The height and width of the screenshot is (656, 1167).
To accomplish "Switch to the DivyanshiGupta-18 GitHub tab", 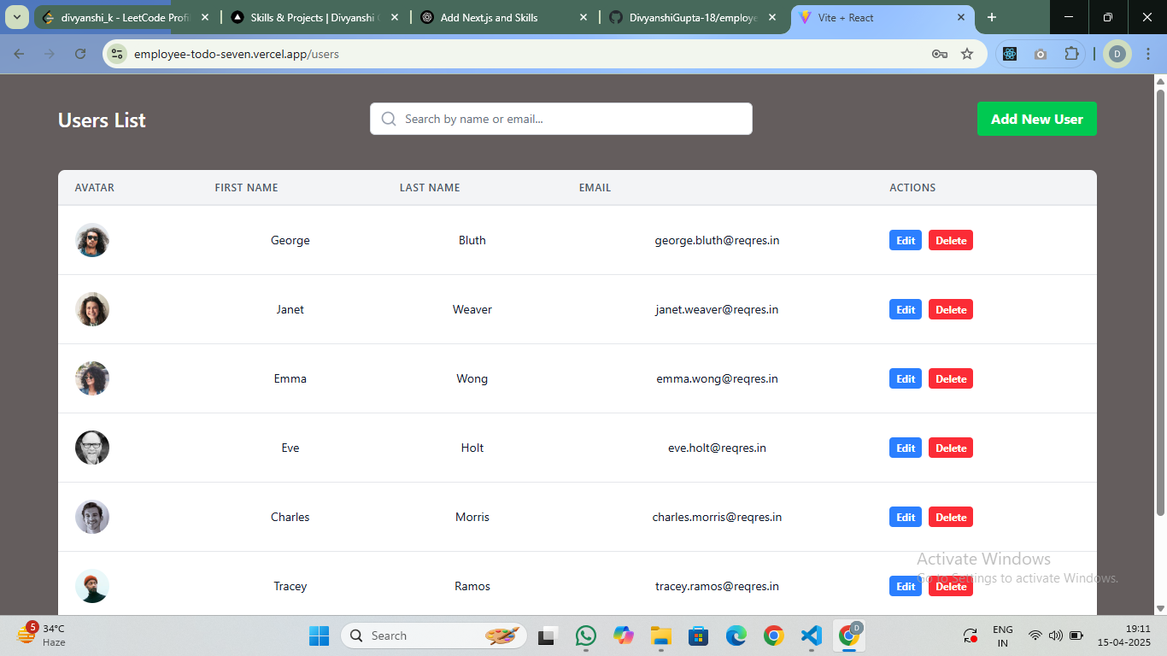I will (695, 17).
